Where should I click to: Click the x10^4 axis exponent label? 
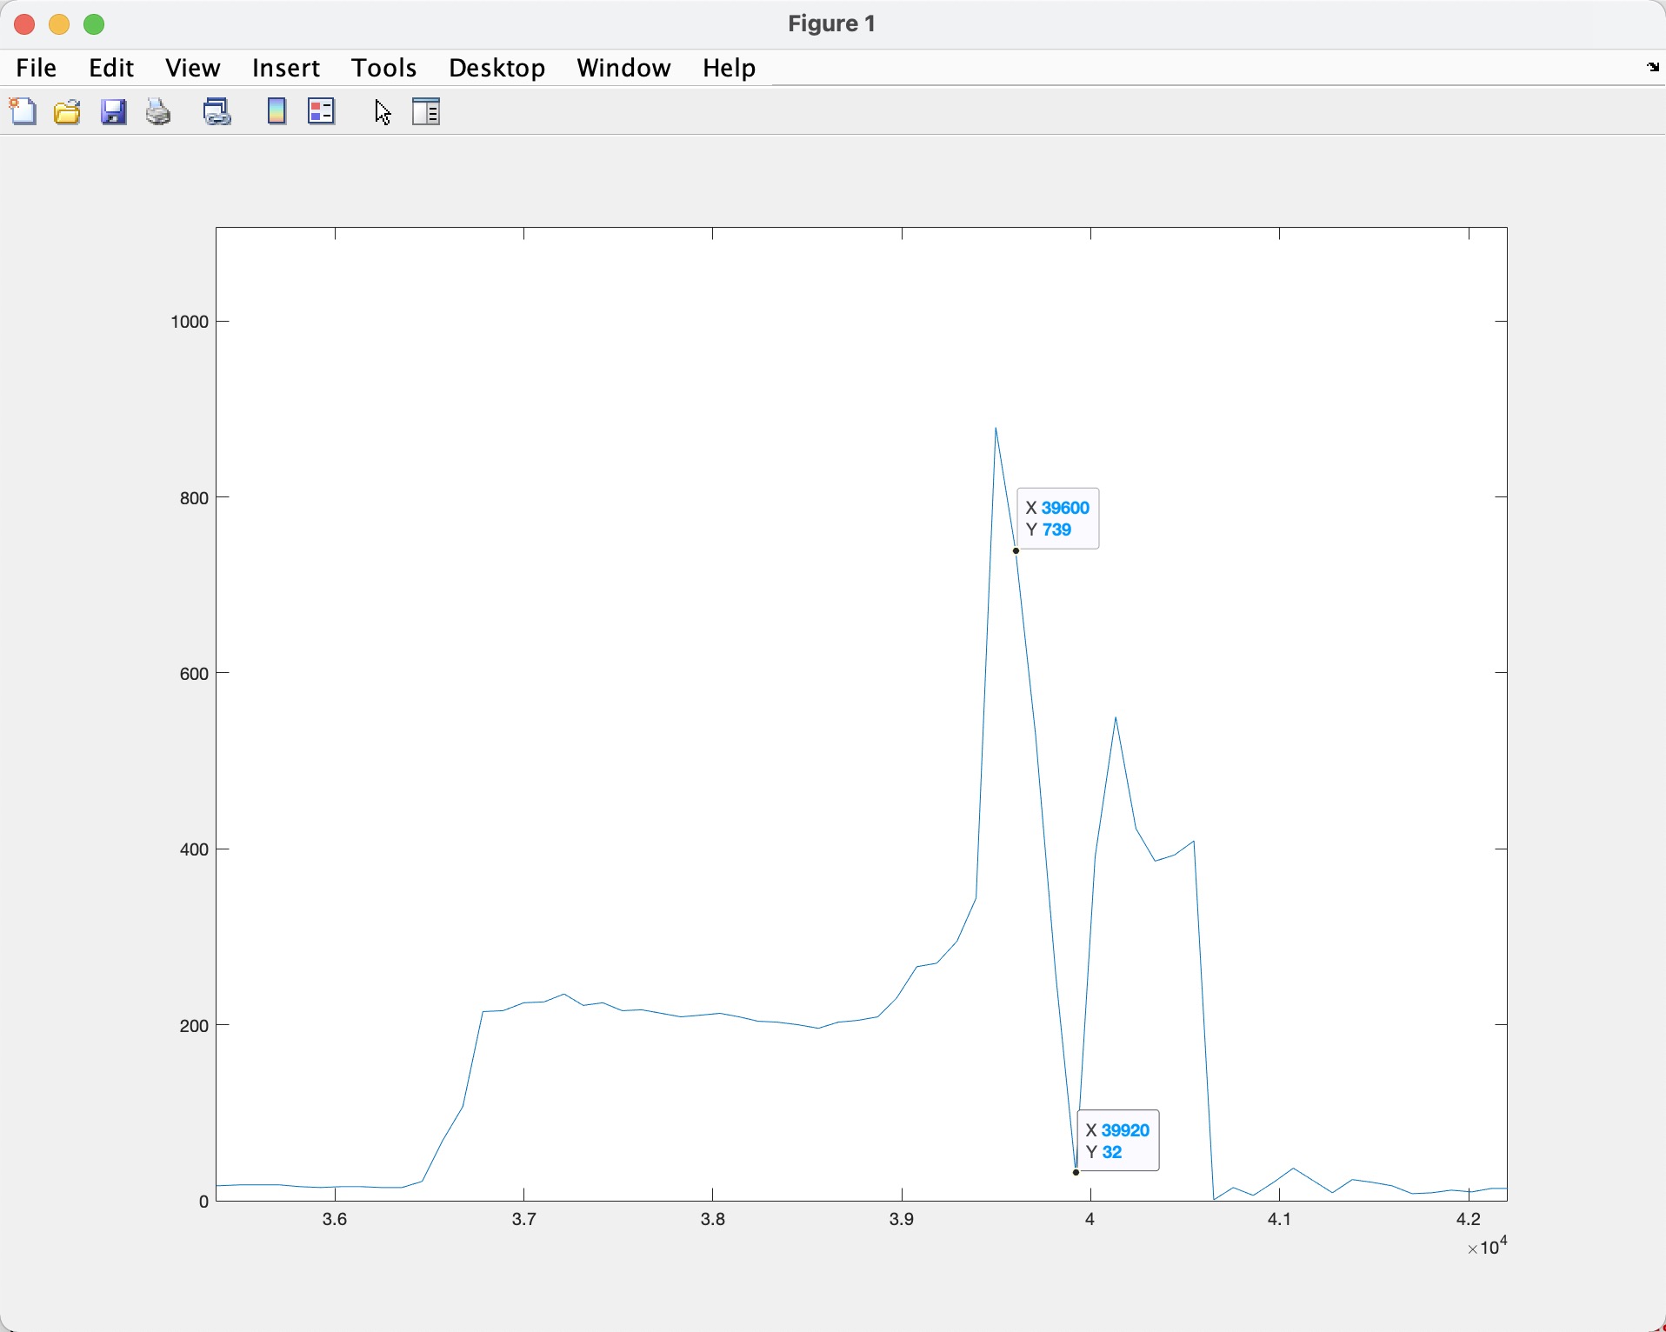pos(1487,1247)
